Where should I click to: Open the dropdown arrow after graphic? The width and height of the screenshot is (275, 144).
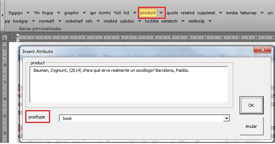point(84,13)
